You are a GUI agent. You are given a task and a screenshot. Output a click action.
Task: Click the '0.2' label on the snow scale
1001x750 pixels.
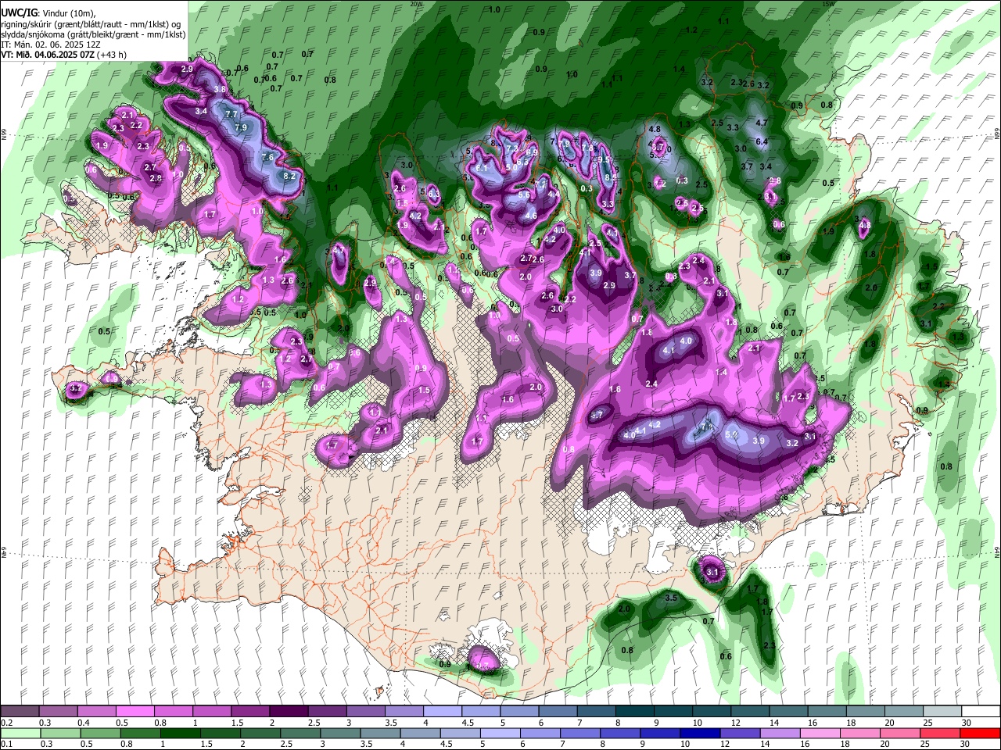coord(7,723)
